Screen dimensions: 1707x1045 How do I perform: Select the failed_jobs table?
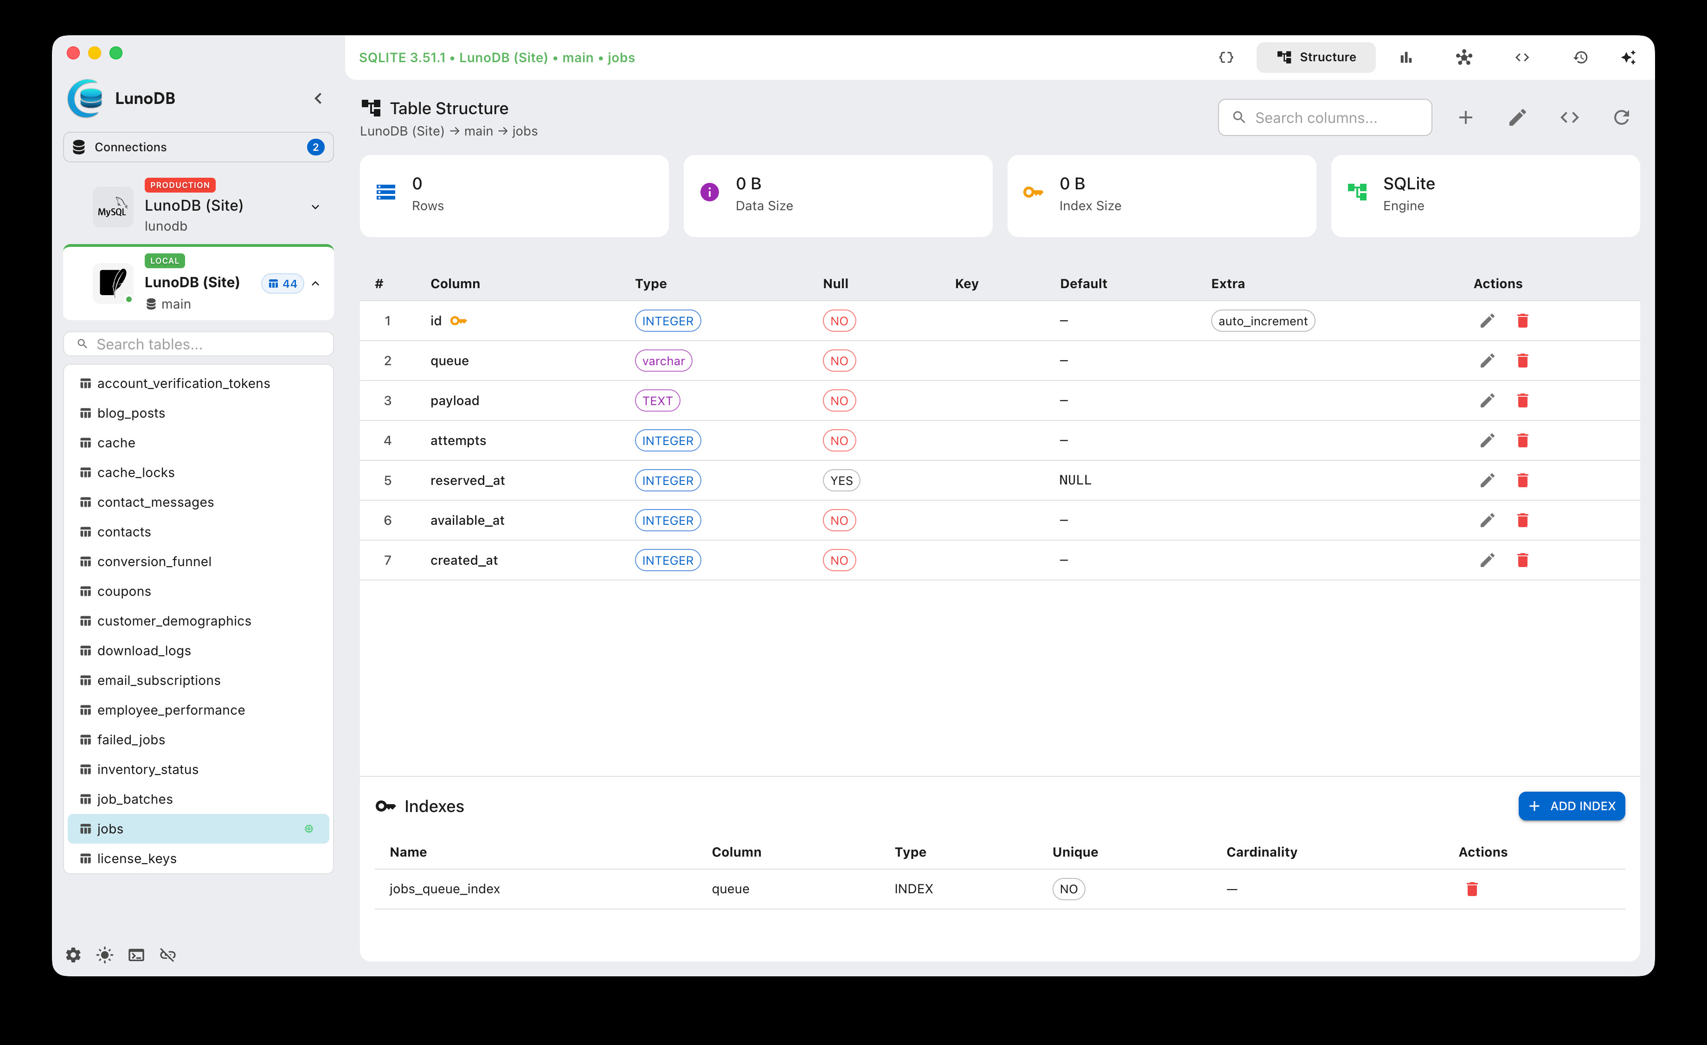[131, 739]
